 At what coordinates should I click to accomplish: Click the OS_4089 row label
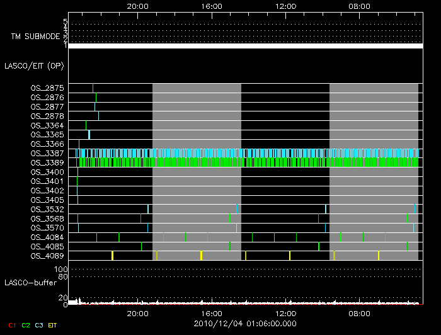[x=47, y=256]
